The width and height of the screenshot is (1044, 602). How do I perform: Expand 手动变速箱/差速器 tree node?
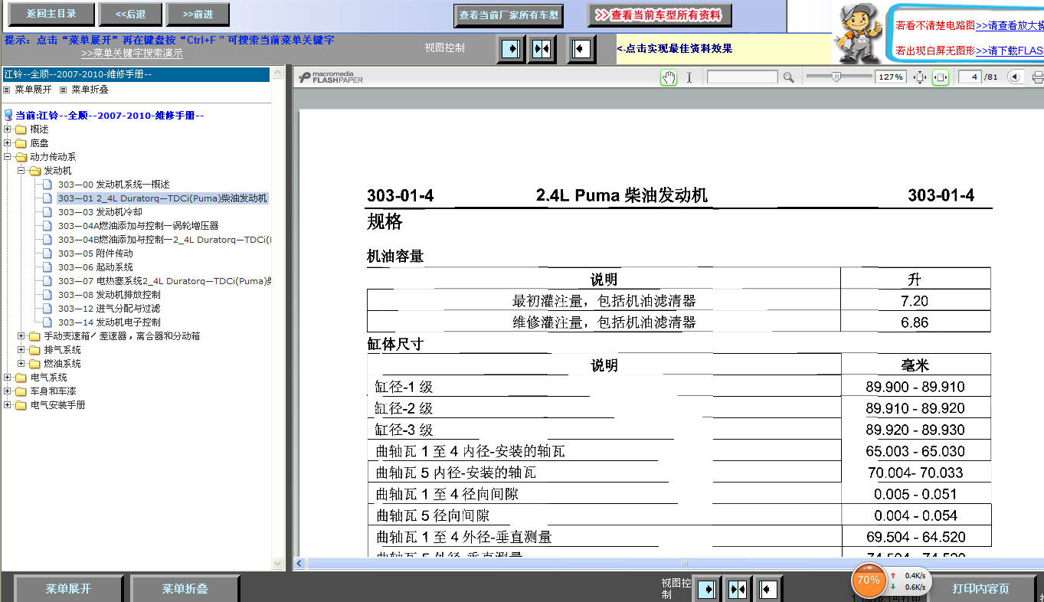pos(21,336)
